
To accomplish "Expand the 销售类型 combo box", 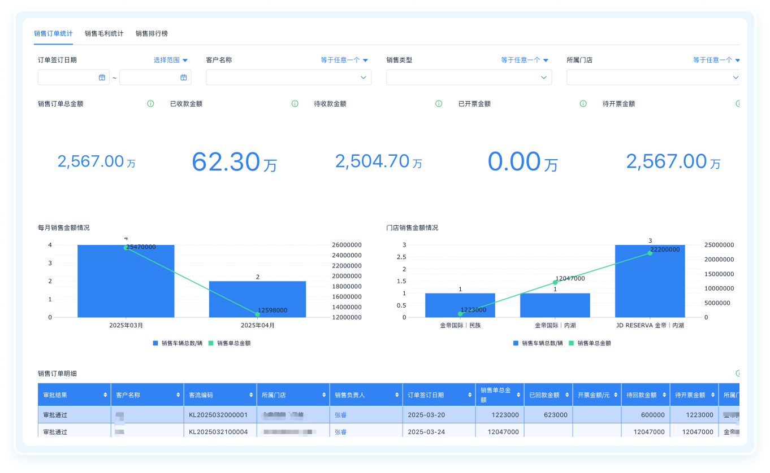I will coord(469,77).
